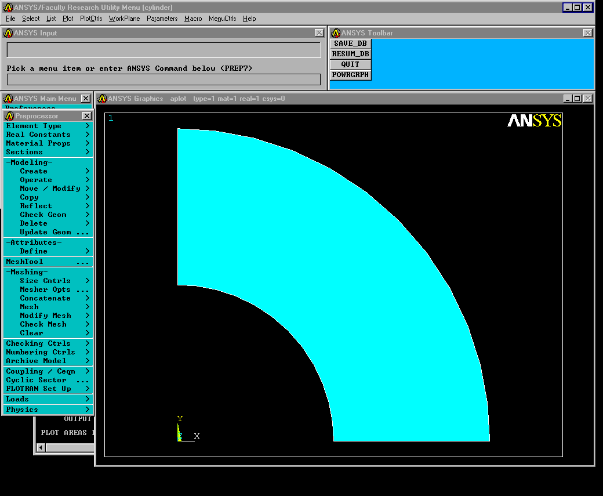This screenshot has height=496, width=603.
Task: Click the SAVE_DB toolbar button
Action: [x=350, y=44]
